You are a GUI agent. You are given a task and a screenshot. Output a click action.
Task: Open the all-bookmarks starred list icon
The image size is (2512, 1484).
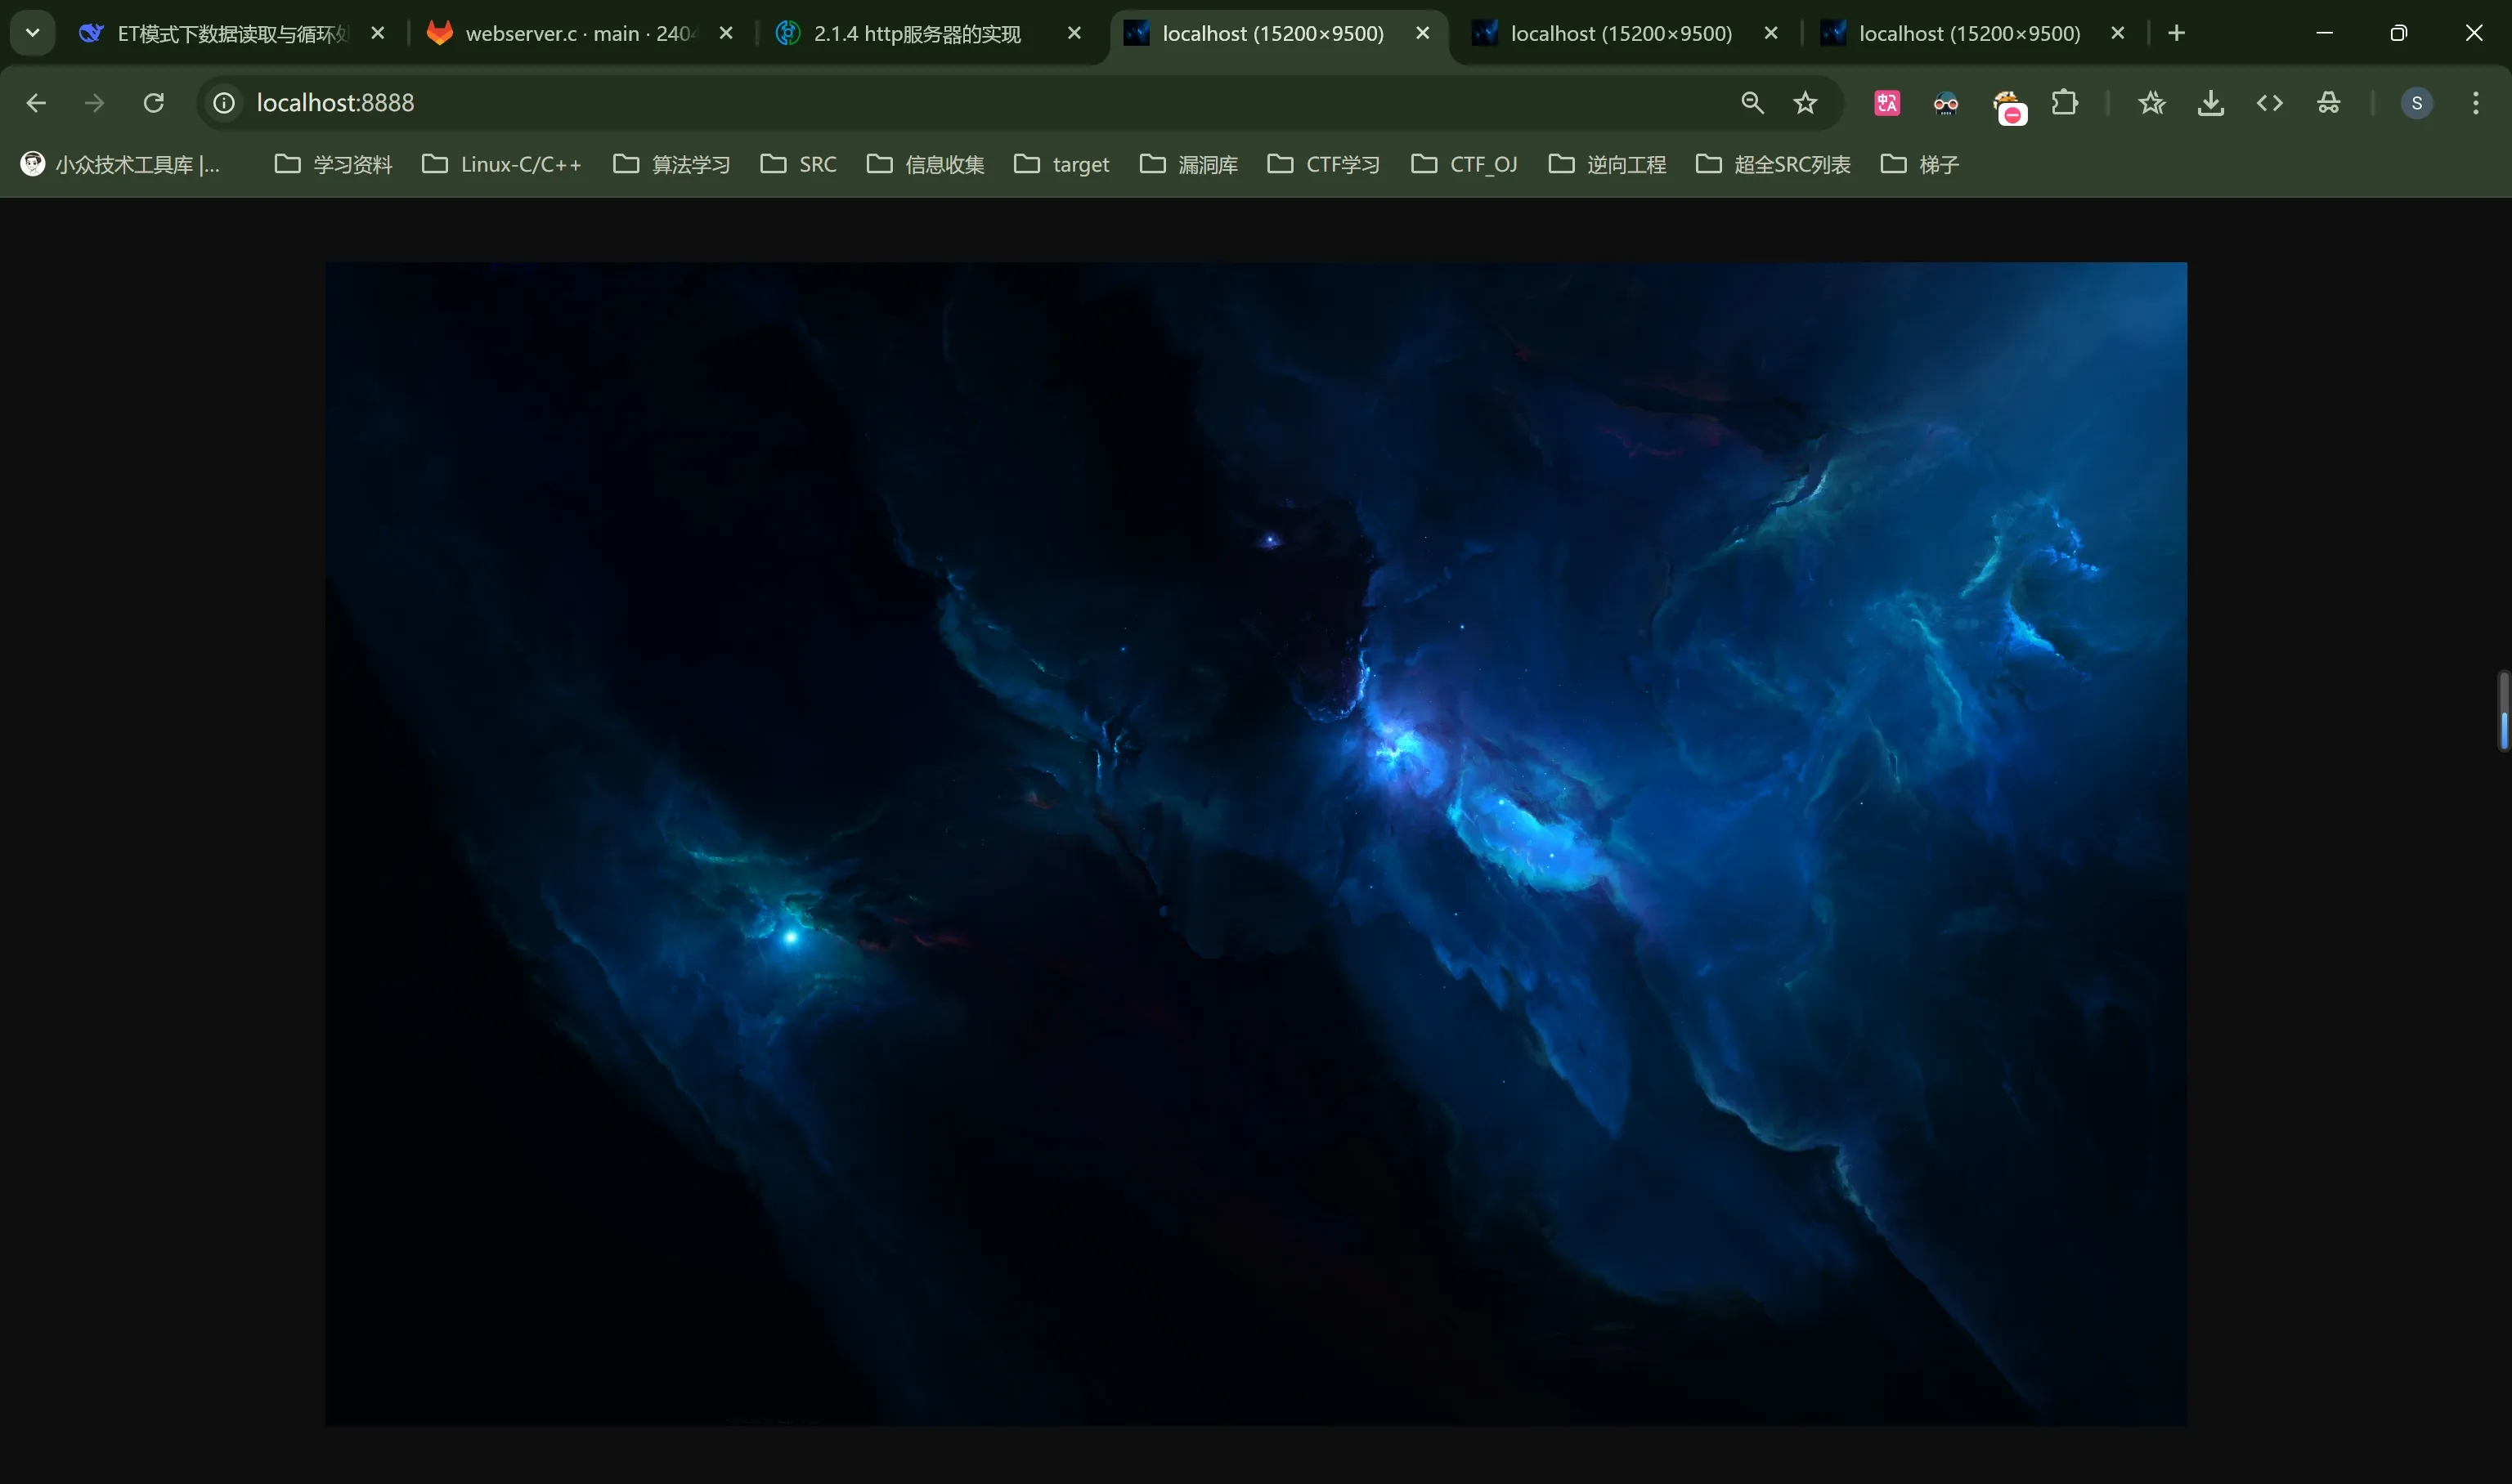(x=2152, y=103)
